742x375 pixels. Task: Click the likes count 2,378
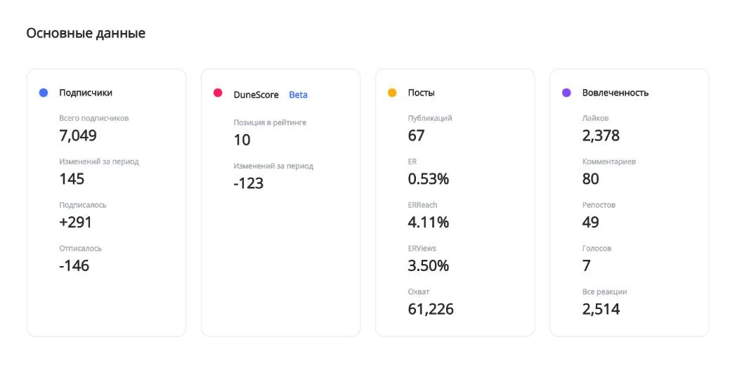click(601, 136)
